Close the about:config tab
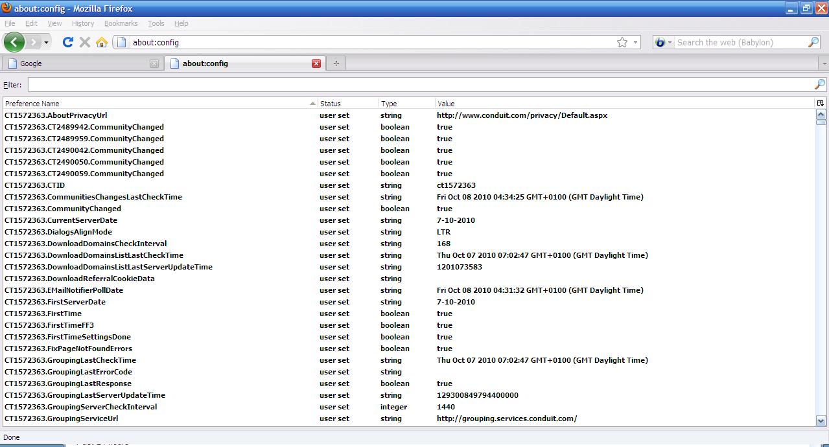The width and height of the screenshot is (829, 447). click(x=316, y=63)
